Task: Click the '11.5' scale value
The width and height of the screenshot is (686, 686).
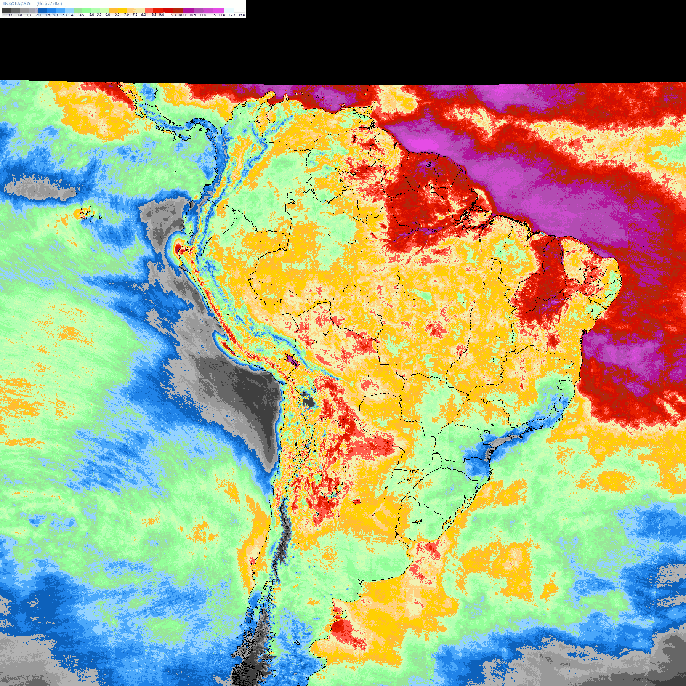Action: pos(213,15)
